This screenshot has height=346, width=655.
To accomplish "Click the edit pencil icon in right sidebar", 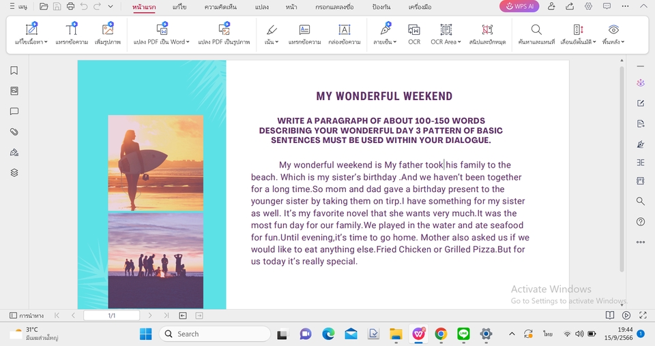I will pos(641,103).
